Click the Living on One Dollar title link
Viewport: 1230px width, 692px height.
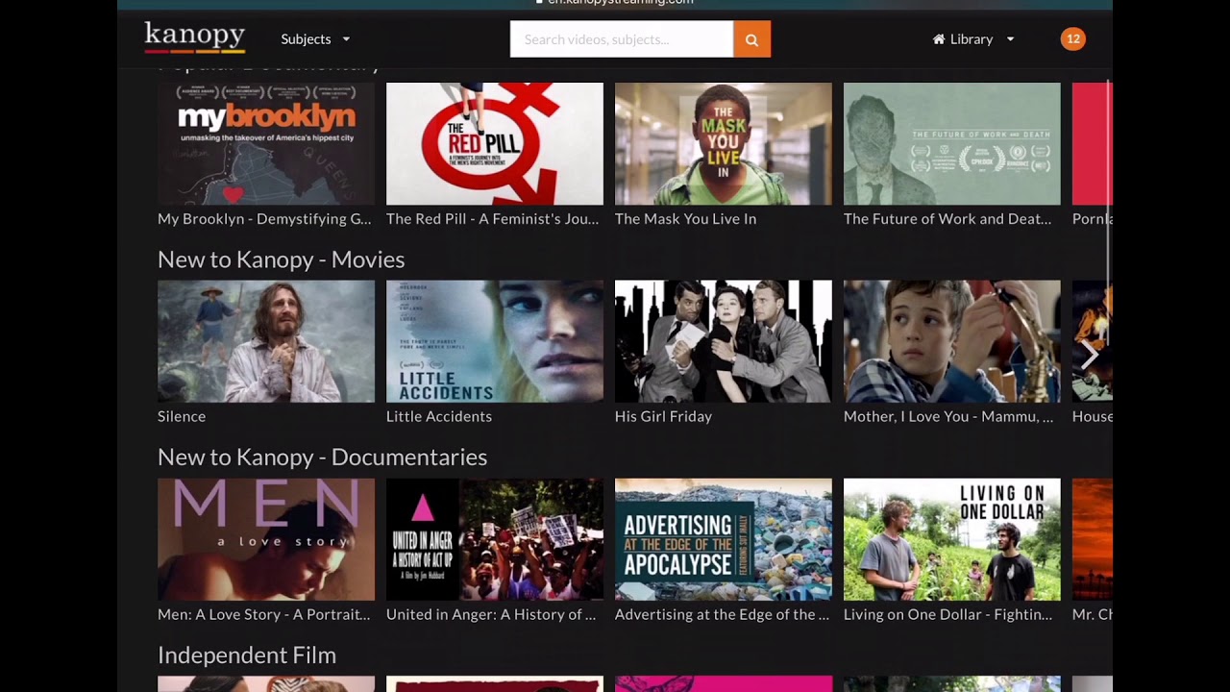click(x=947, y=614)
